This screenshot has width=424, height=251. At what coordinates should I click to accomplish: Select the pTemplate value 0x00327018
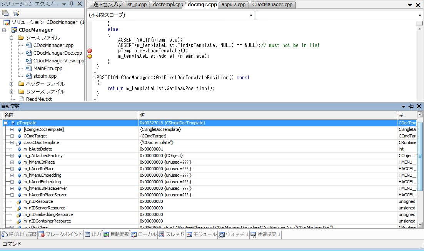click(151, 123)
